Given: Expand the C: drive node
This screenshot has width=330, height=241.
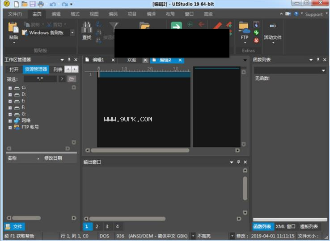Looking at the screenshot, I should click(x=10, y=88).
